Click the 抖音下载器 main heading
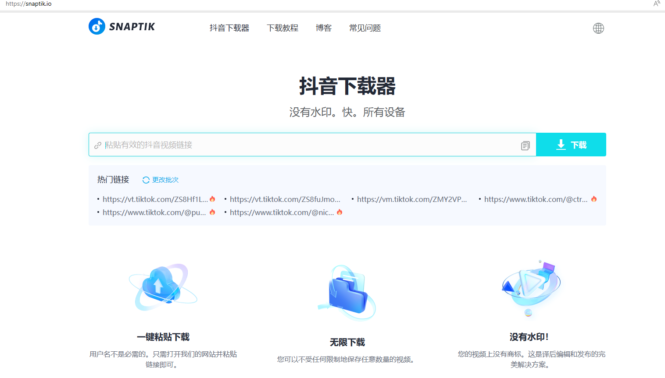Viewport: 665px width, 378px height. (x=347, y=86)
